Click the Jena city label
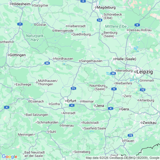 click(x=100, y=106)
